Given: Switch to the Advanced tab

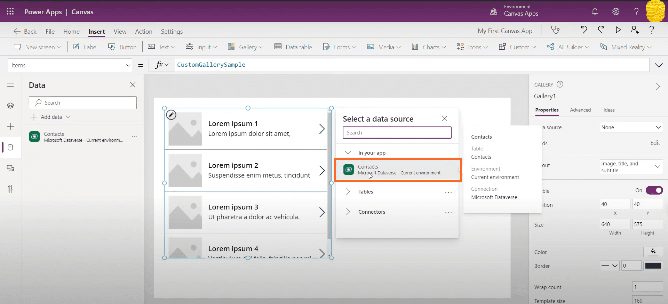Looking at the screenshot, I should point(580,110).
